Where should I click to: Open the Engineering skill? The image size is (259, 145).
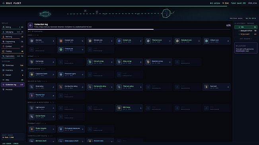(13, 42)
